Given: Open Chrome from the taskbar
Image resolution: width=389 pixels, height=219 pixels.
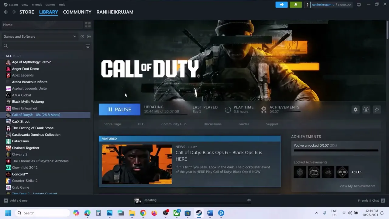Looking at the screenshot, I should coord(143,213).
